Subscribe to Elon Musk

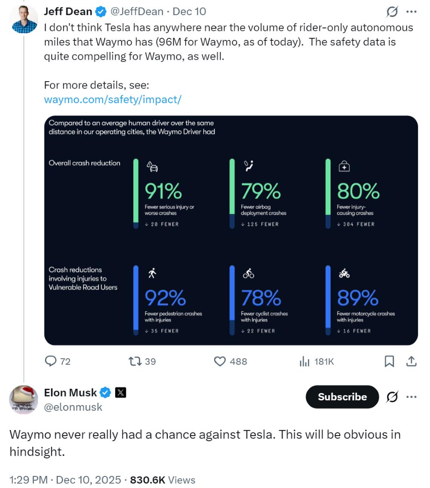coord(341,397)
